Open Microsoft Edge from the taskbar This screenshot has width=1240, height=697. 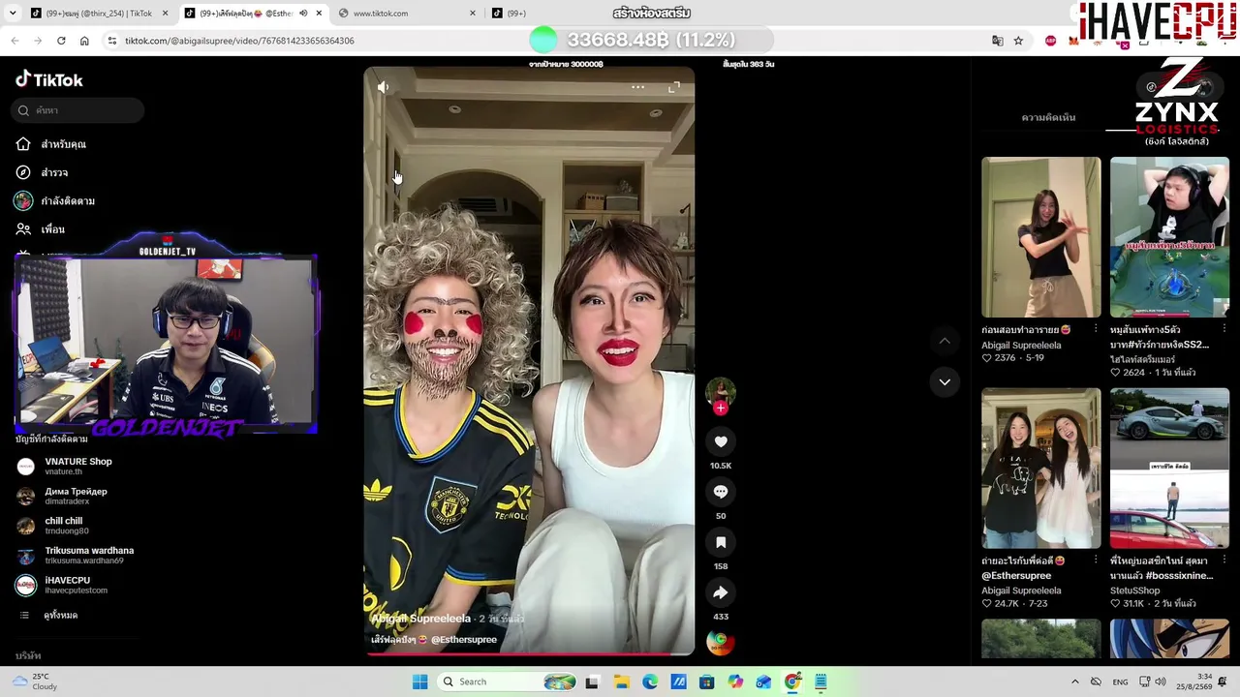(650, 682)
